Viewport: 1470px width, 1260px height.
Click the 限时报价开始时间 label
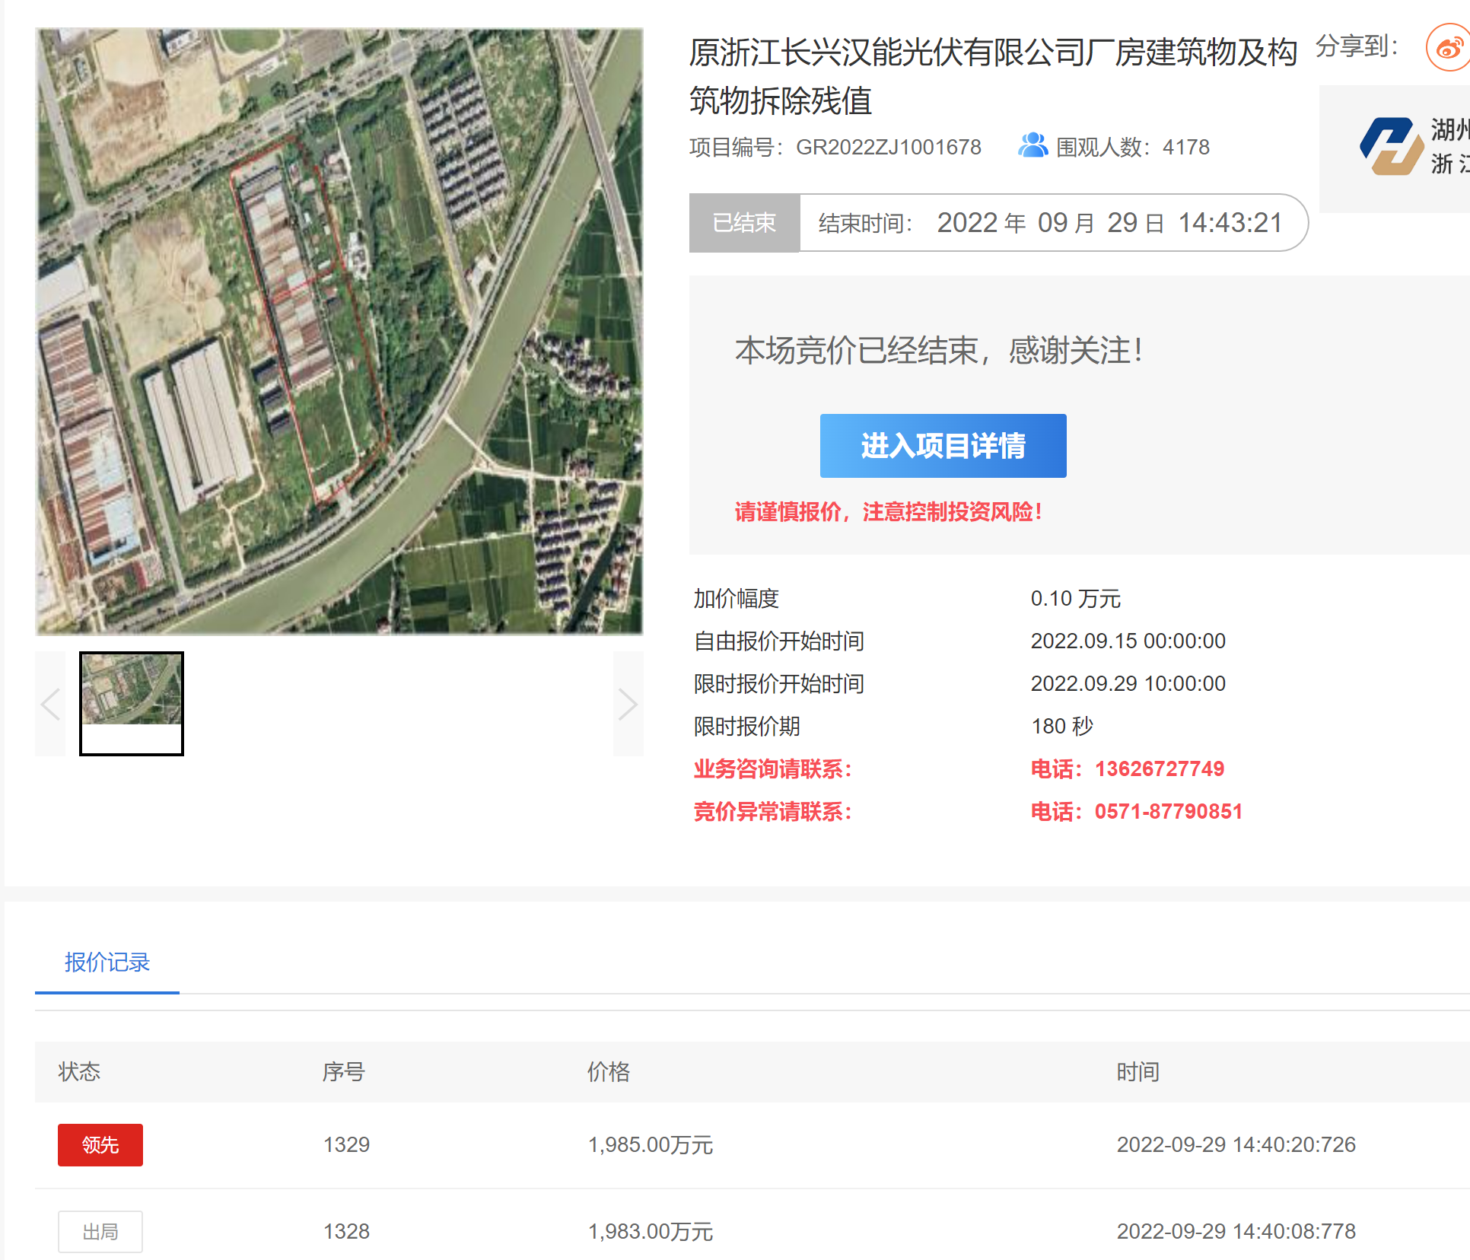[778, 684]
